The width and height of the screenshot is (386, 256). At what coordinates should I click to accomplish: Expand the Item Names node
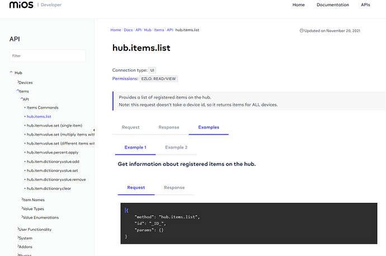pos(22,199)
